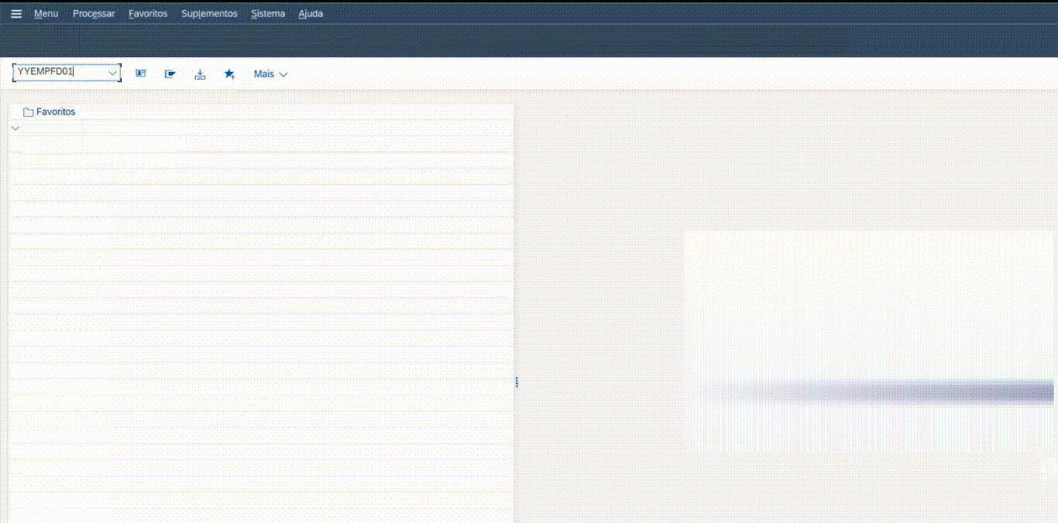Expand the chevron node below Favoritos

pos(15,128)
